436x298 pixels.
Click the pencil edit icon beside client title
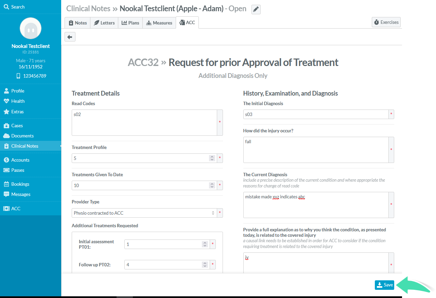click(x=256, y=10)
